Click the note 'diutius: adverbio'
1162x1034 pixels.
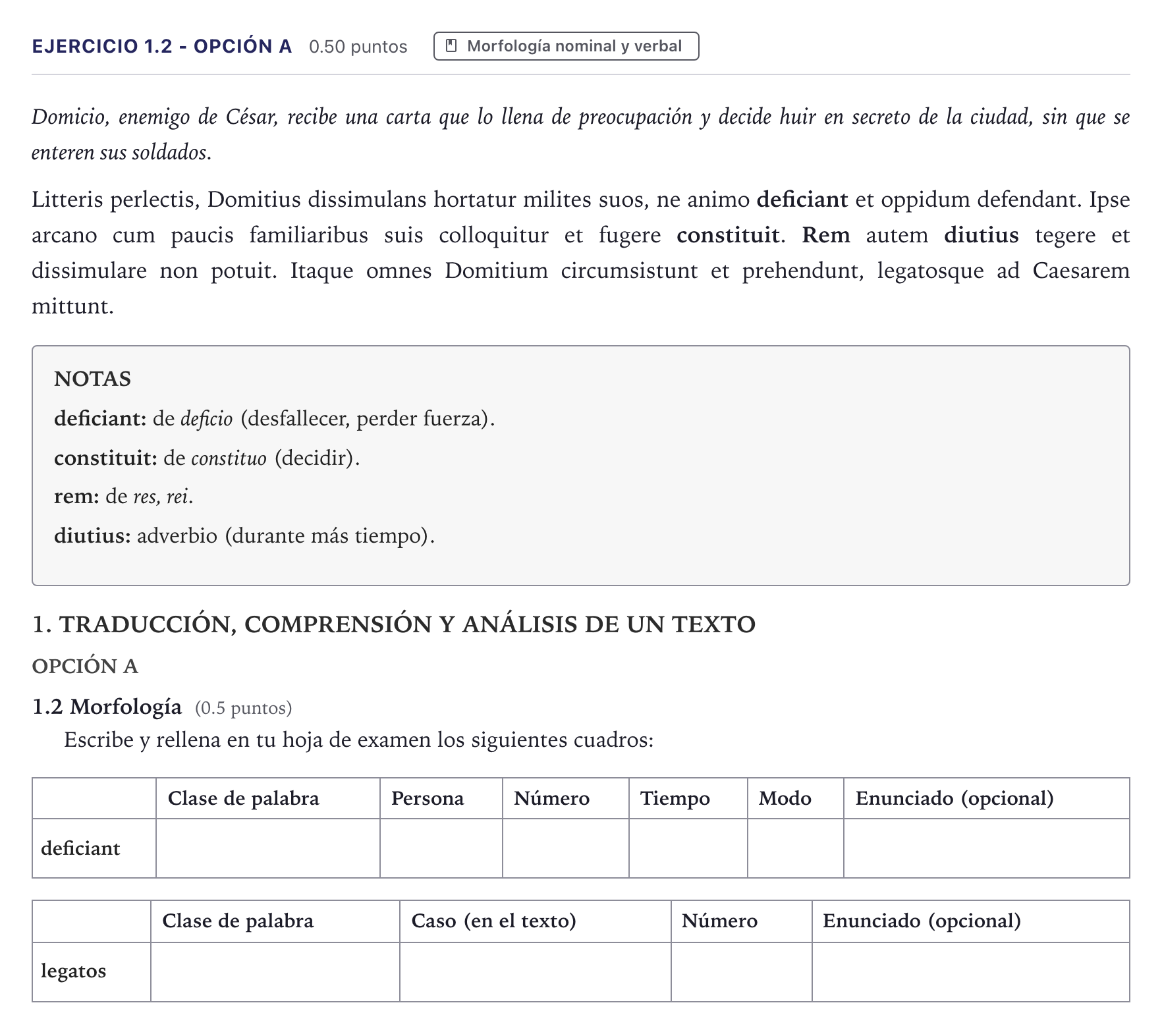pos(244,535)
